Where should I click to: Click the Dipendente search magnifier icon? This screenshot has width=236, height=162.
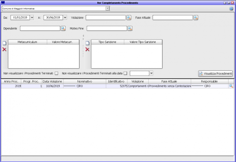[63, 29]
